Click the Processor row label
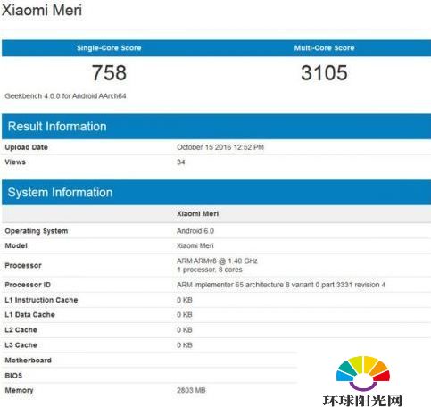Image resolution: width=431 pixels, height=415 pixels. 23,265
